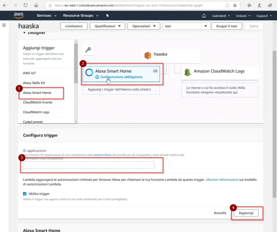Open the Operazioni dropdown
This screenshot has height=232, width=277.
[144, 26]
